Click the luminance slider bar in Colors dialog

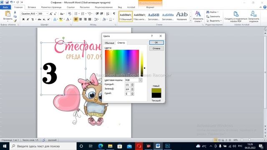142,63
